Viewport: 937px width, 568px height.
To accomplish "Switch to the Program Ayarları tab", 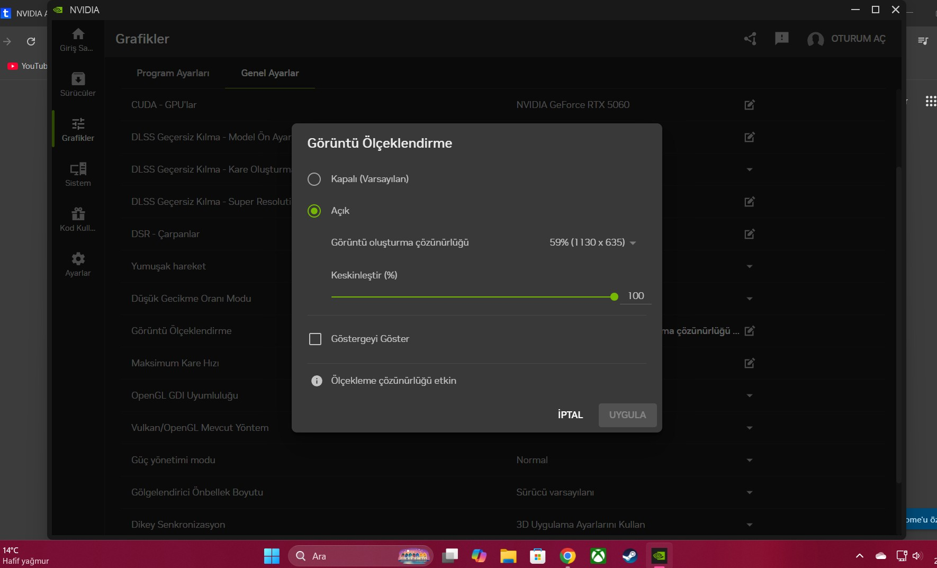I will coord(173,73).
